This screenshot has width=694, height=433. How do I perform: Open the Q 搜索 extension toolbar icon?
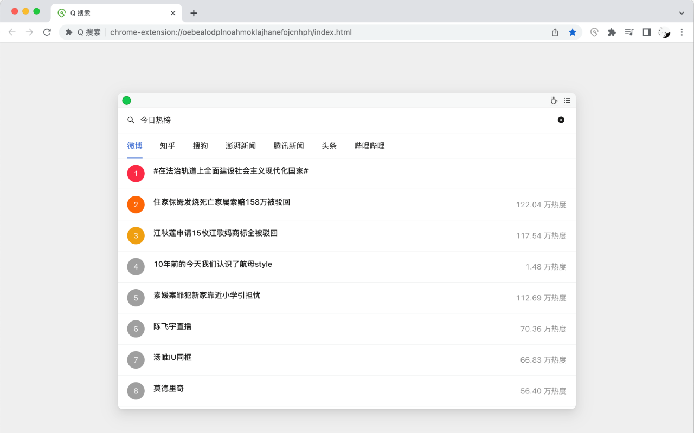[595, 32]
